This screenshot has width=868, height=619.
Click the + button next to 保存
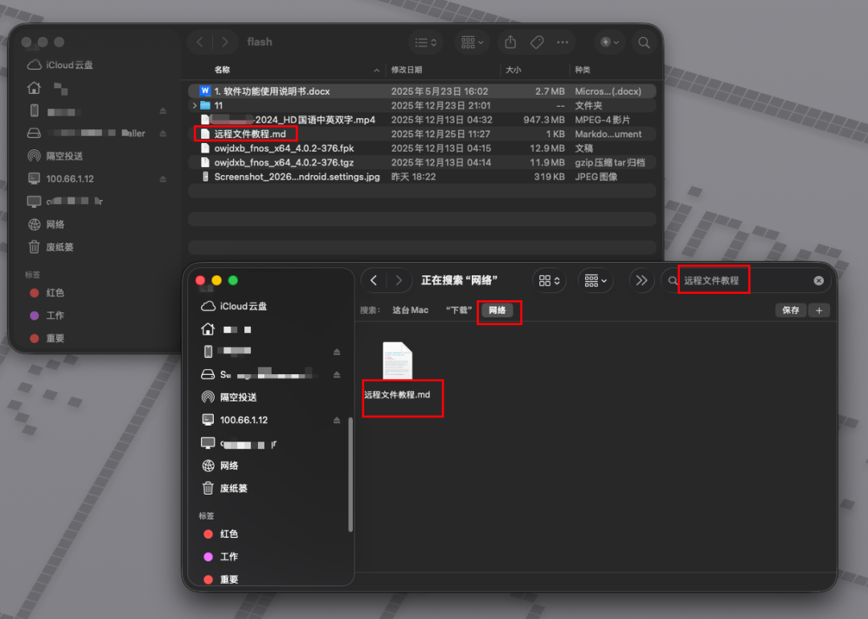pos(819,310)
